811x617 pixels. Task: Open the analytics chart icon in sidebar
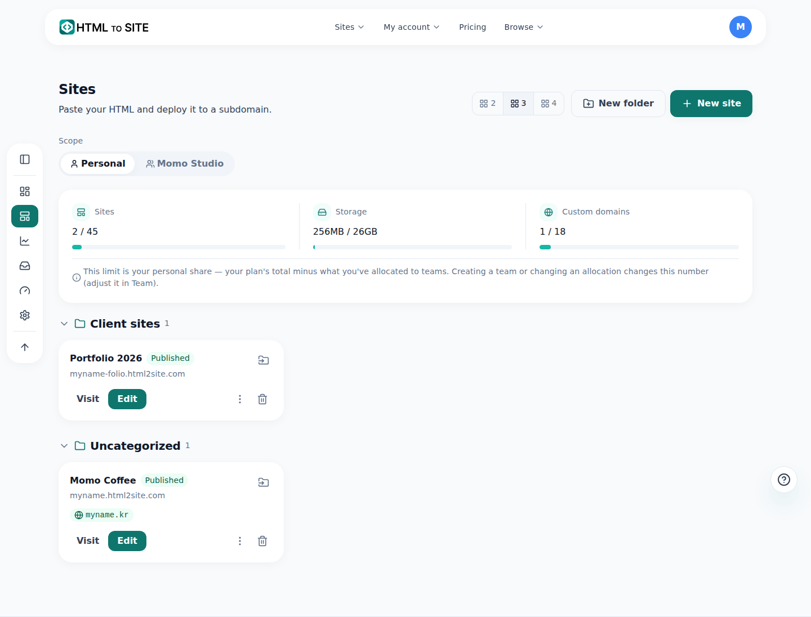(25, 241)
